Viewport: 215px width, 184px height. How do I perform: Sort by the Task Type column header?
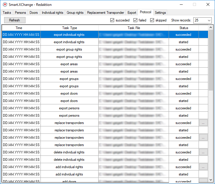70,28
